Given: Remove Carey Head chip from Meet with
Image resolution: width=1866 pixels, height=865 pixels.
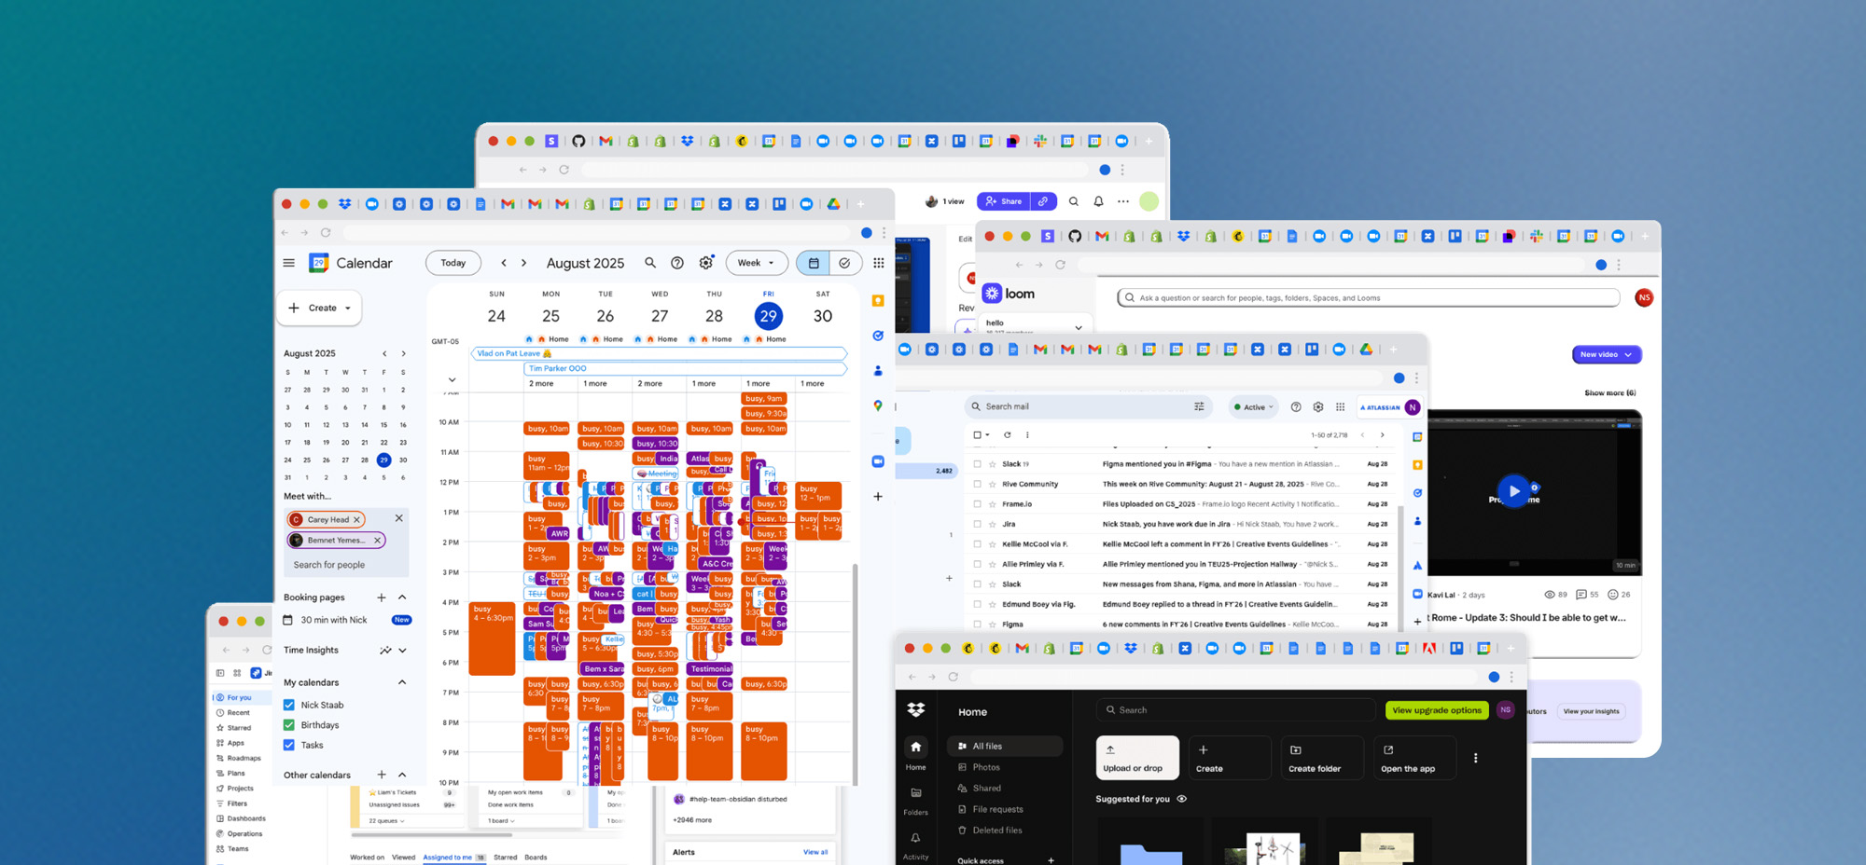Looking at the screenshot, I should coord(356,520).
